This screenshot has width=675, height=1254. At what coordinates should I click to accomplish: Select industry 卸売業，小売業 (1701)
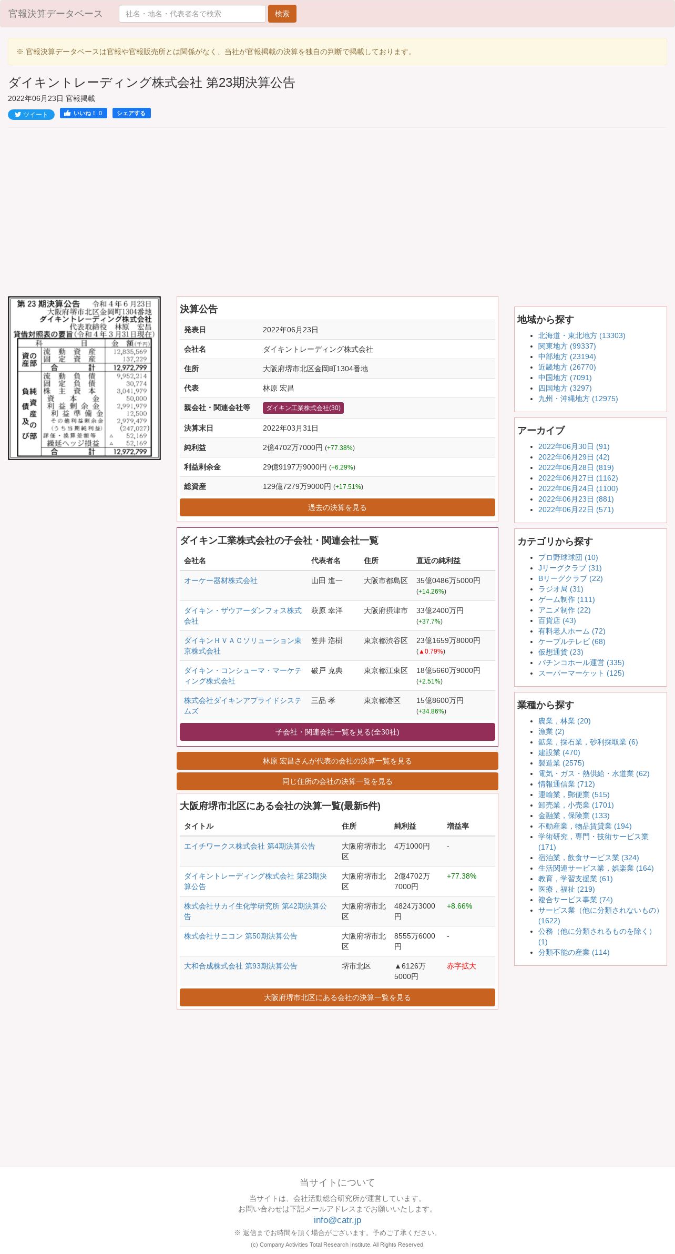(576, 805)
